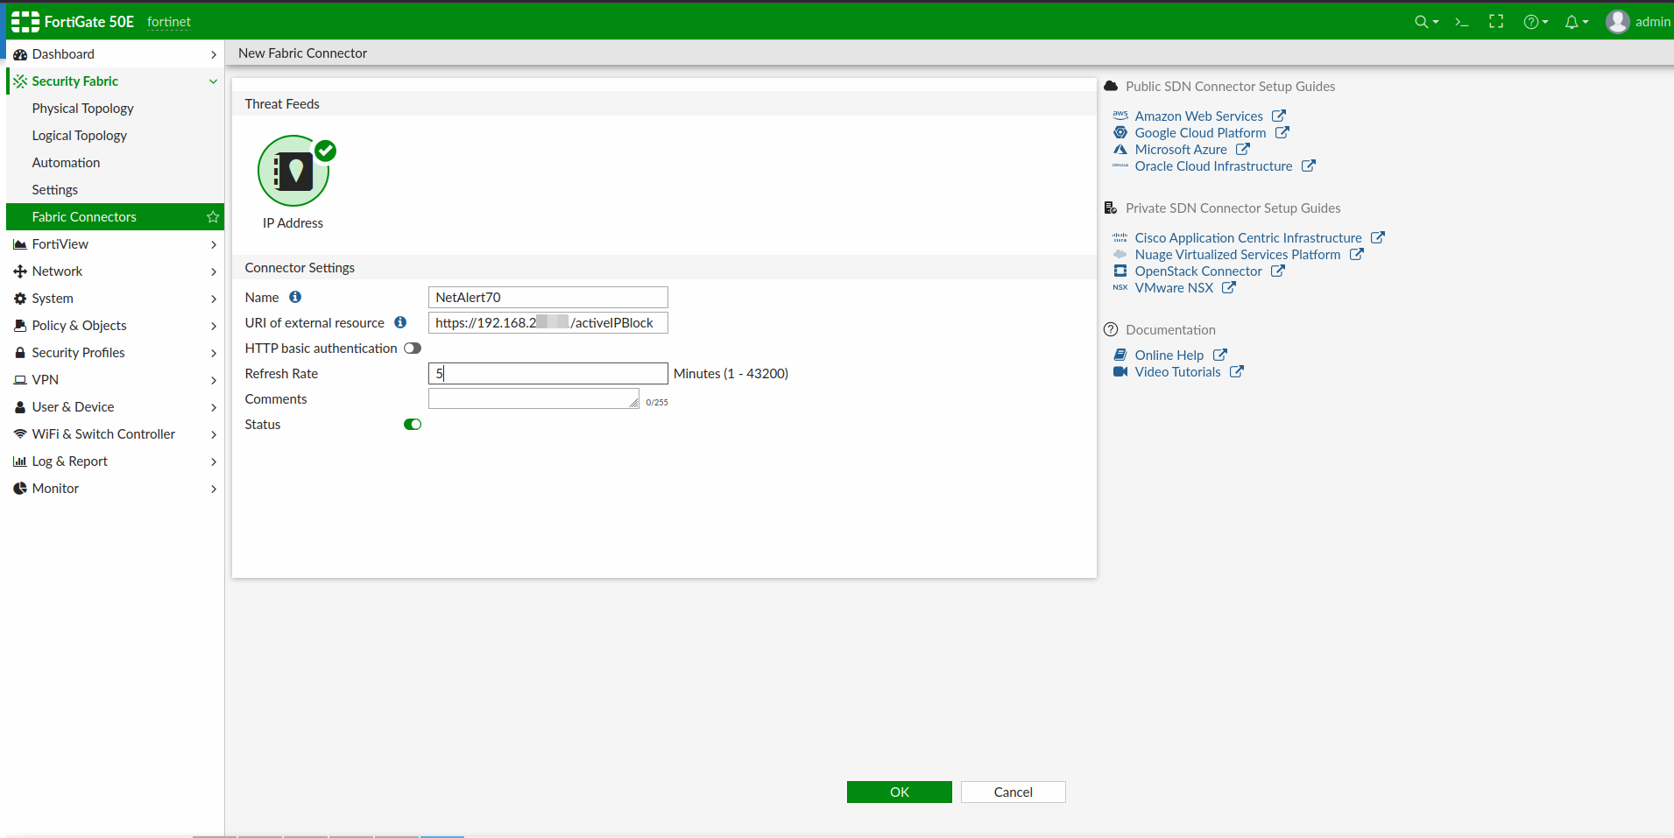Viewport: 1674px width, 838px height.
Task: Expand the FortiView chevron
Action: (213, 244)
